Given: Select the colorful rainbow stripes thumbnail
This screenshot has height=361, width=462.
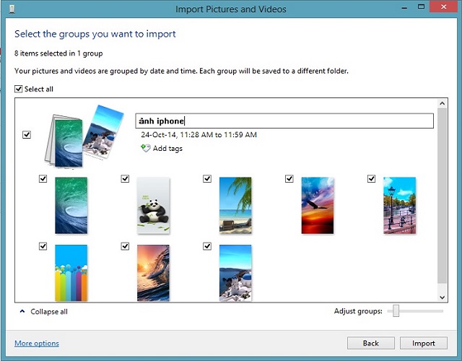Looking at the screenshot, I should tap(71, 272).
